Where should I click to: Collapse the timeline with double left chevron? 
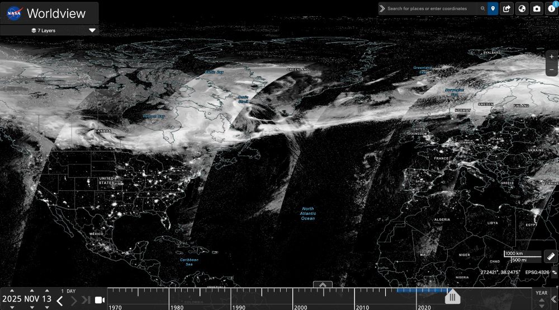[x=554, y=299]
